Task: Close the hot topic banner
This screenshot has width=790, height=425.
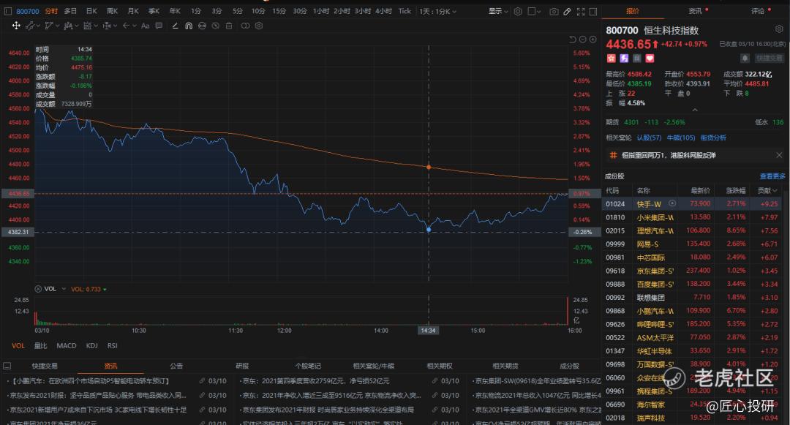Action: tap(779, 155)
